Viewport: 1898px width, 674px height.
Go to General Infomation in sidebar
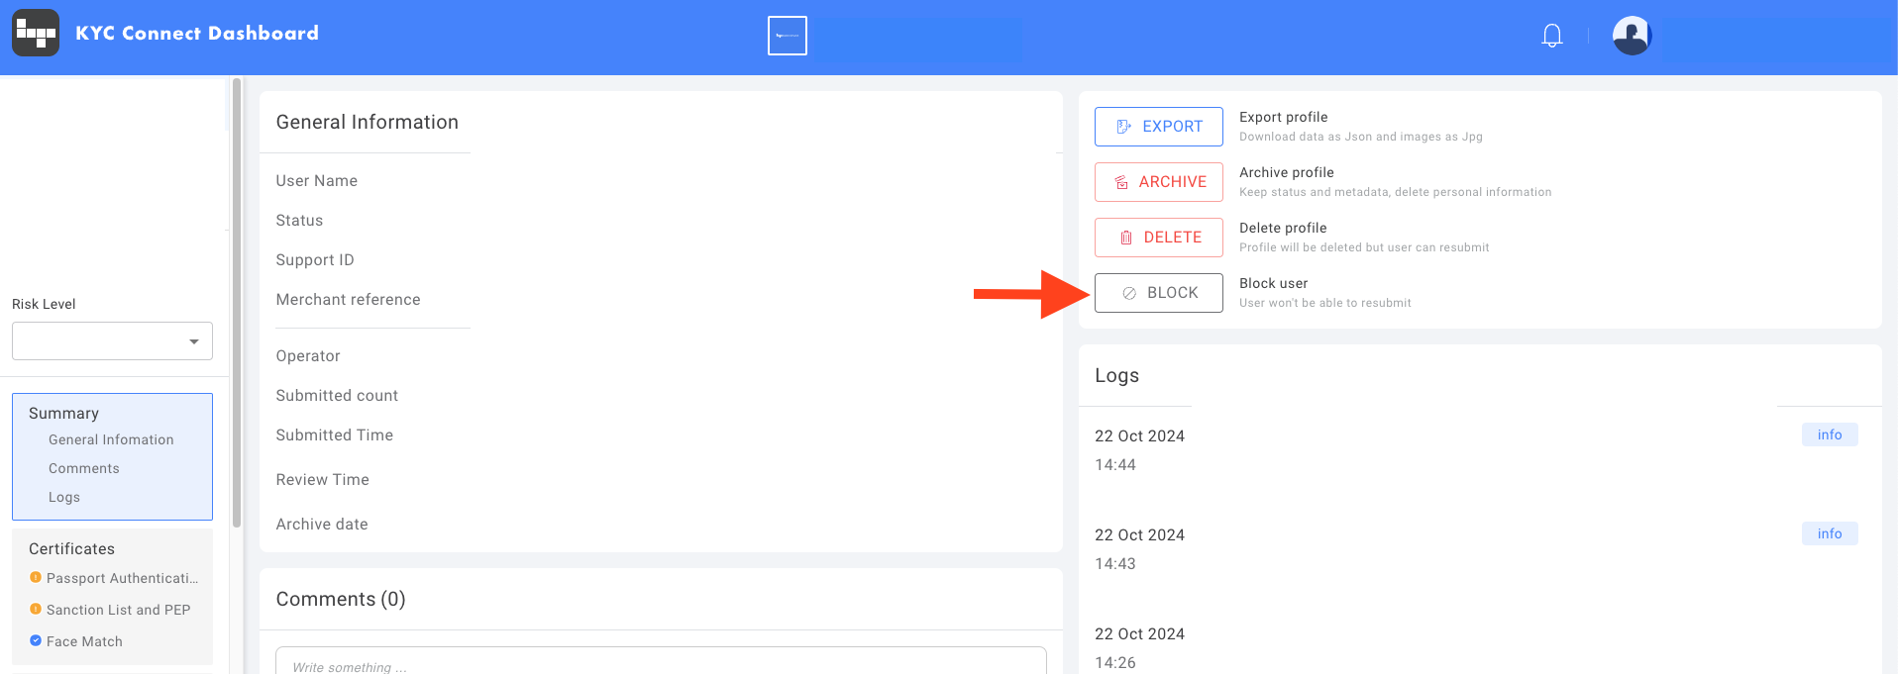pos(111,439)
